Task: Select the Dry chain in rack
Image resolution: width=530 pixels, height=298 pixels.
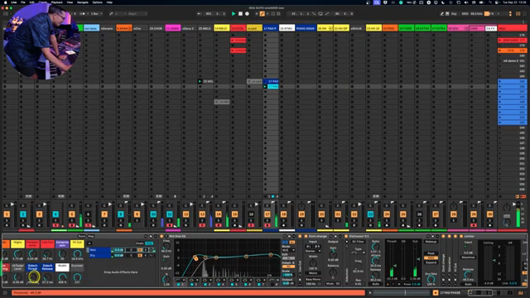Action: click(99, 256)
